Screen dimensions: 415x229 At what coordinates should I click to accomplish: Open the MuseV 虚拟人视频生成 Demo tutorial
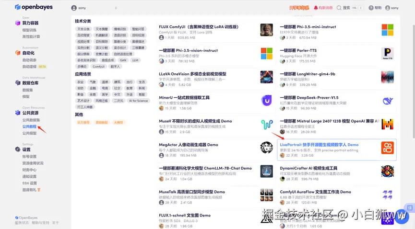point(195,121)
